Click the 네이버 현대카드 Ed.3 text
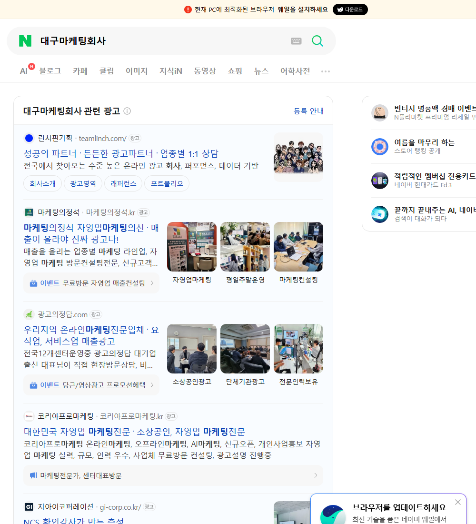476x524 pixels. (x=423, y=185)
